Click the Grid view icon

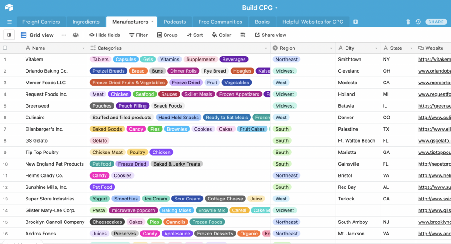[x=24, y=35]
